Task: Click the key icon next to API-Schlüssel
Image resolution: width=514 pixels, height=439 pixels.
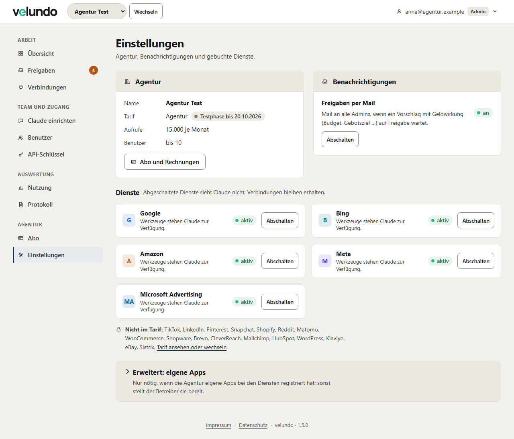Action: 21,154
